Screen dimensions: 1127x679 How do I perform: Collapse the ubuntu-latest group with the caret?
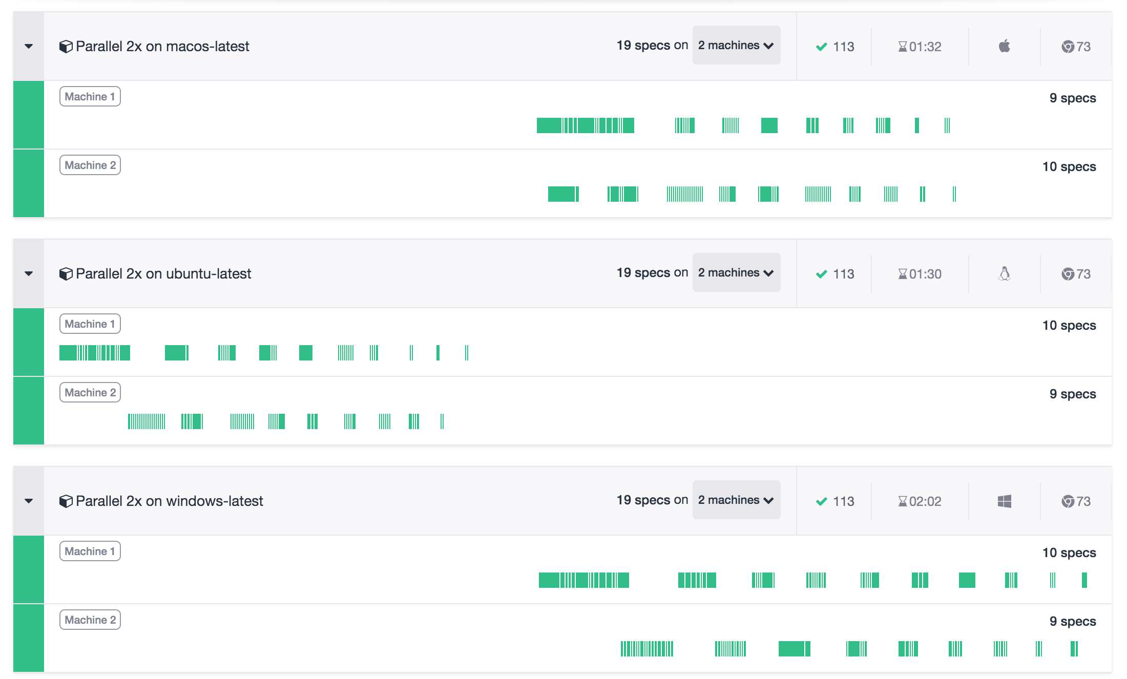[29, 274]
